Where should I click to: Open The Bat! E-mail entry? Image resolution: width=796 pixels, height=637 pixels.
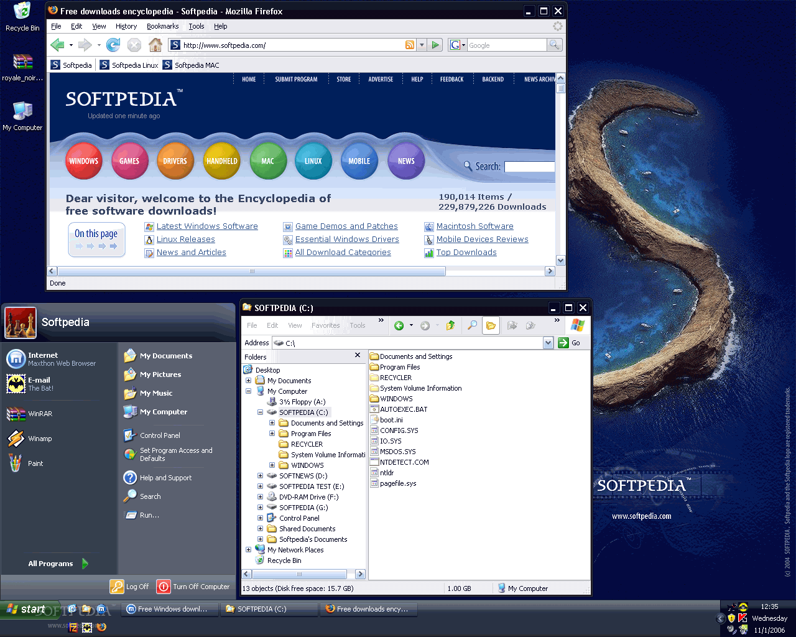[30, 384]
